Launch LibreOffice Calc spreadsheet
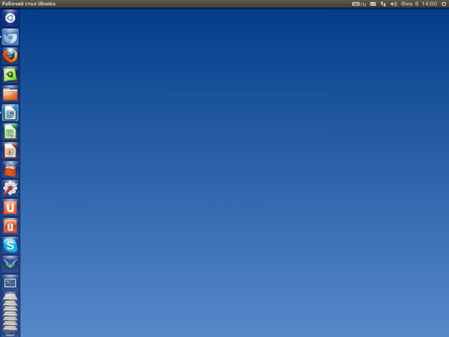The width and height of the screenshot is (449, 337). [x=10, y=132]
